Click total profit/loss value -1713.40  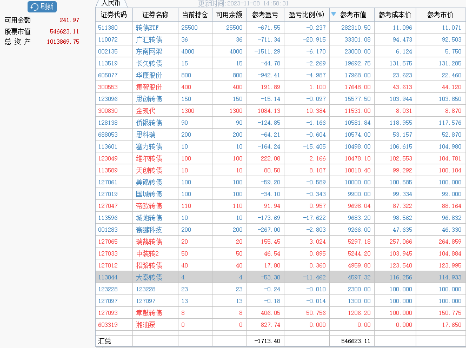(267, 341)
